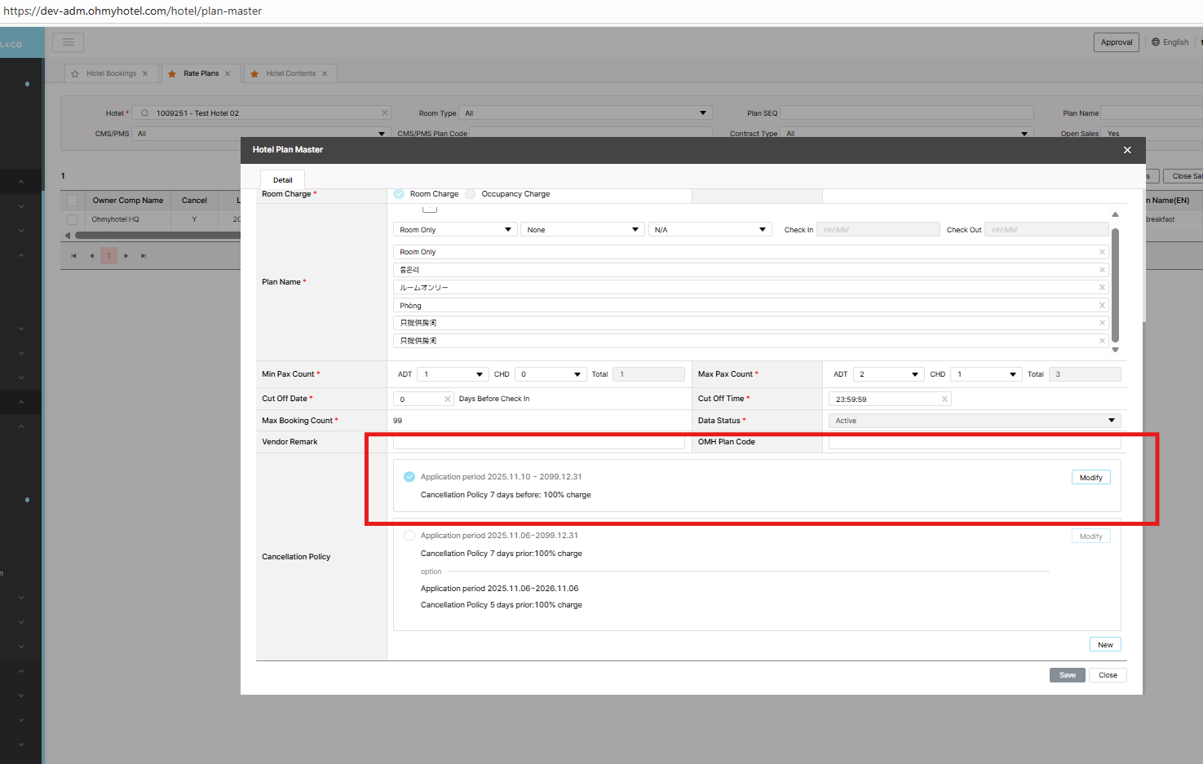
Task: Click the OMH Plan Code input field
Action: click(x=974, y=443)
